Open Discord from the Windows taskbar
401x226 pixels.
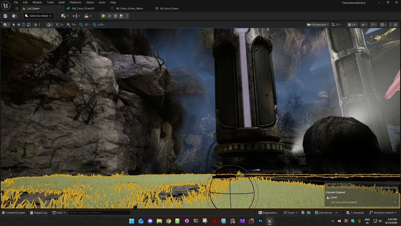pos(150,221)
